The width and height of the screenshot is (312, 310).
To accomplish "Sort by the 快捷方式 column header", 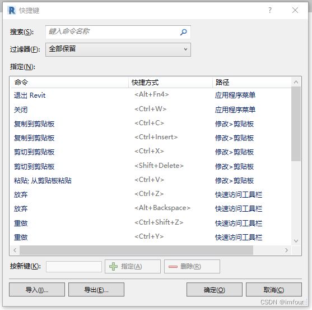I will tap(170, 82).
